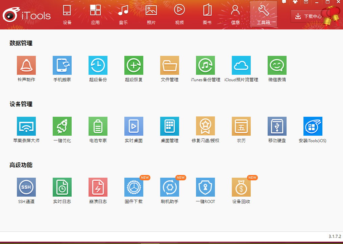The image size is (343, 244).
Task: Open iTunes备份管理 backup manager
Action: [x=205, y=65]
